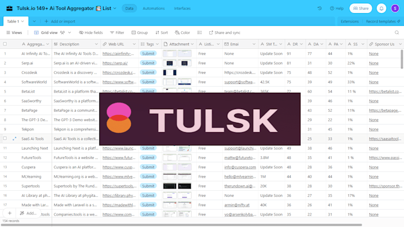Screen dimensions: 404x227
Task: Open the info@cuspera.com email link
Action: pyautogui.click(x=240, y=167)
